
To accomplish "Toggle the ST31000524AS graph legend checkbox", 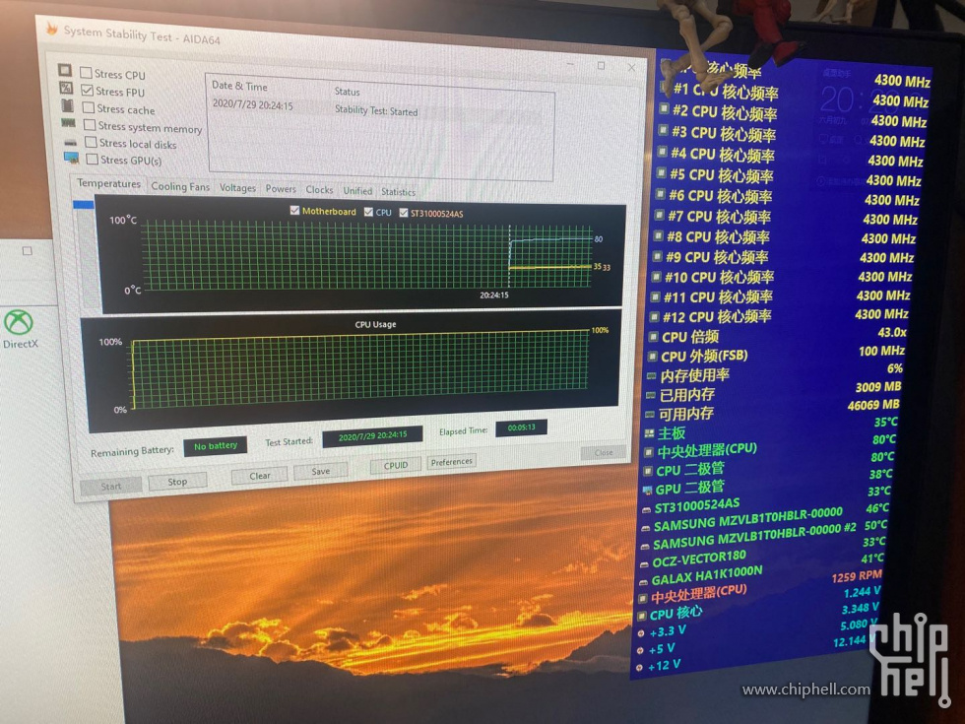I will click(404, 213).
